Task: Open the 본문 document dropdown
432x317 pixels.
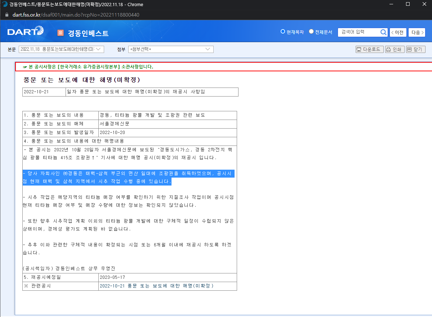Action: (61, 49)
